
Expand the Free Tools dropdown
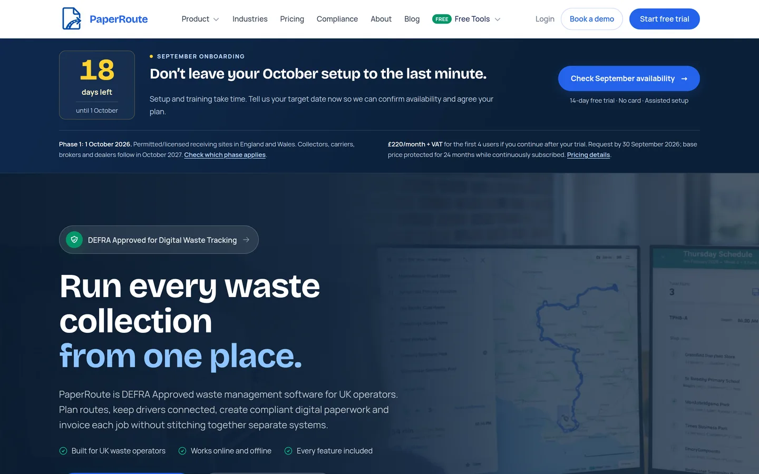point(466,19)
